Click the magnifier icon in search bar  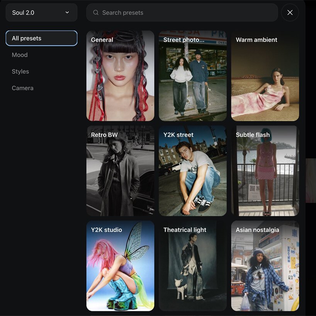(x=96, y=13)
